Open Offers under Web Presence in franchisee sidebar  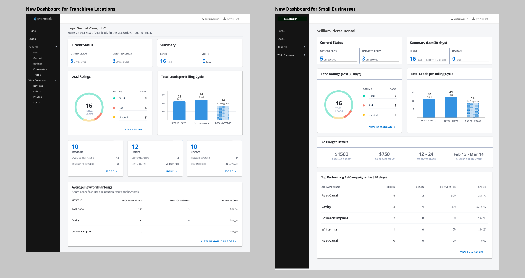point(37,91)
